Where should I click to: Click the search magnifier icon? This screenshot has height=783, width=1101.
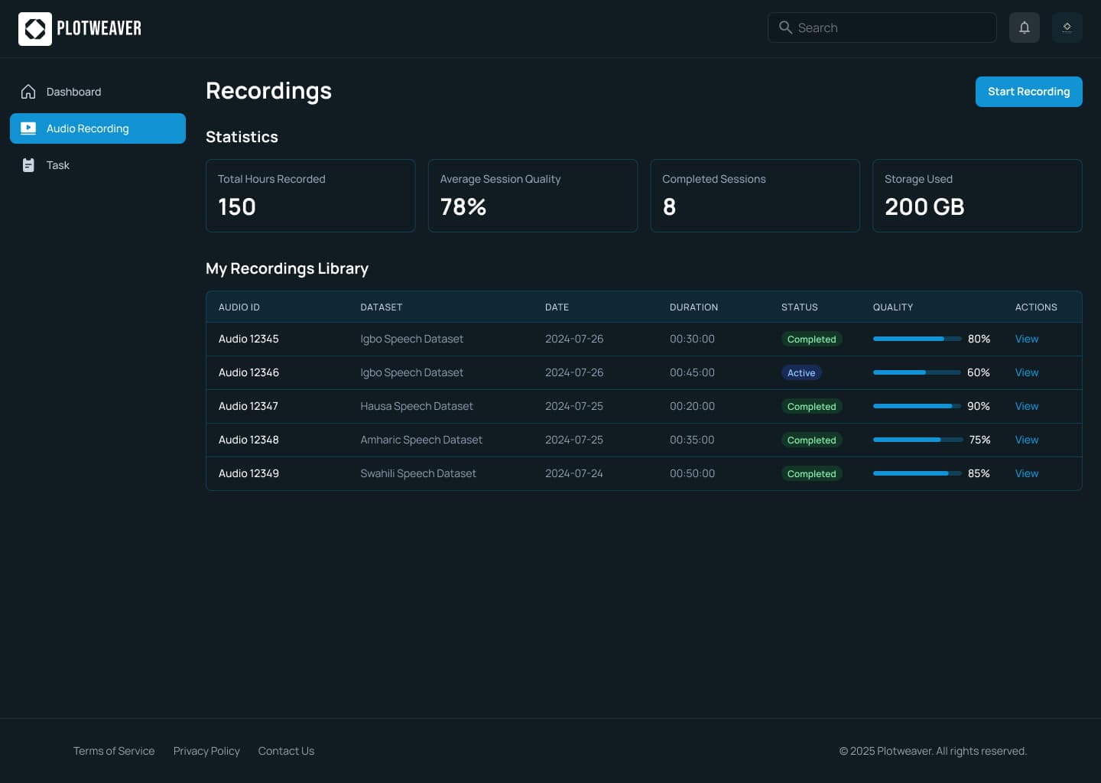(785, 28)
